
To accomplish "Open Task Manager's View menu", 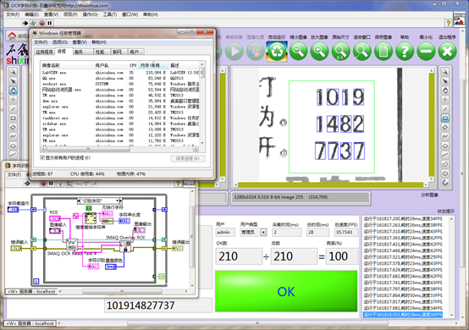I will [80, 42].
